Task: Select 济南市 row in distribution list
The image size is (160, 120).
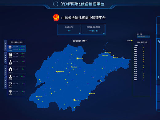Action: click(139, 48)
